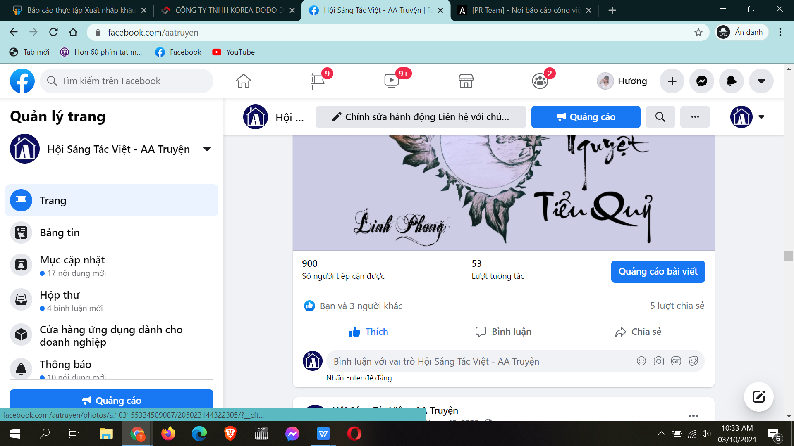The width and height of the screenshot is (794, 446).
Task: Open the Facebook logo home link
Action: [x=22, y=81]
